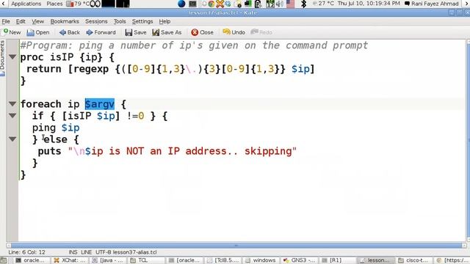This screenshot has width=470, height=264.
Task: Open the Sessions menu
Action: coord(96,21)
